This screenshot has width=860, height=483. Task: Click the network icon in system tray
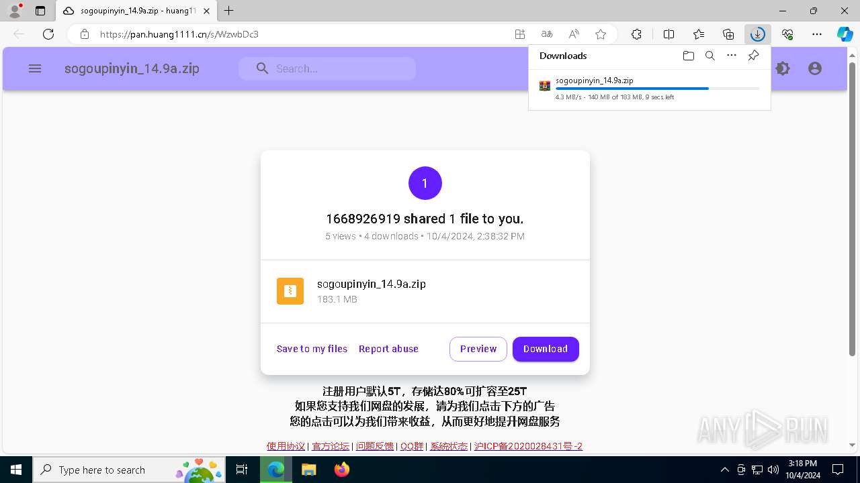point(757,470)
